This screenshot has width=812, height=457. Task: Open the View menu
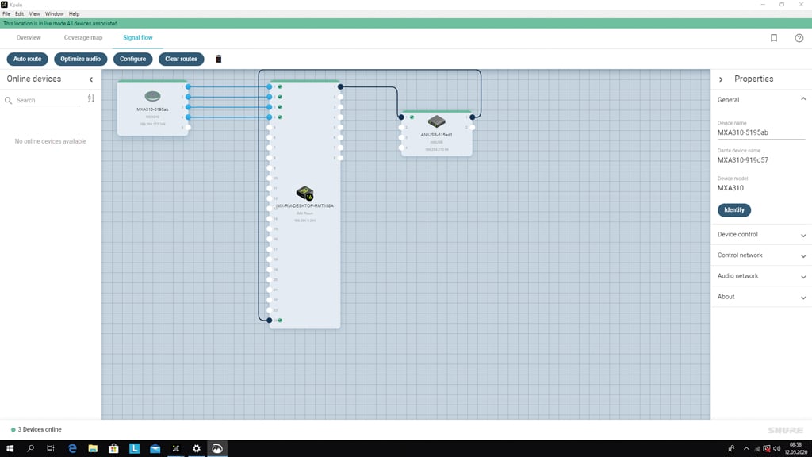coord(34,14)
